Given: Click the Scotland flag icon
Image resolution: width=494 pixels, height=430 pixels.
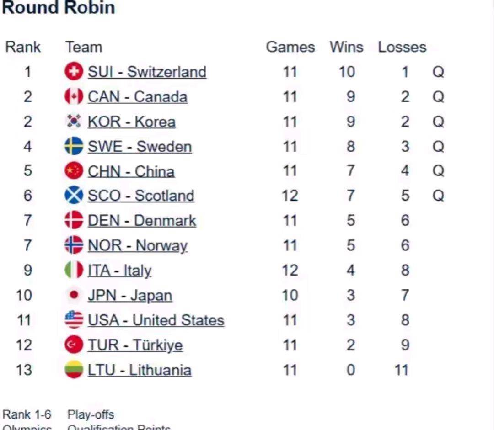Looking at the screenshot, I should click(74, 196).
